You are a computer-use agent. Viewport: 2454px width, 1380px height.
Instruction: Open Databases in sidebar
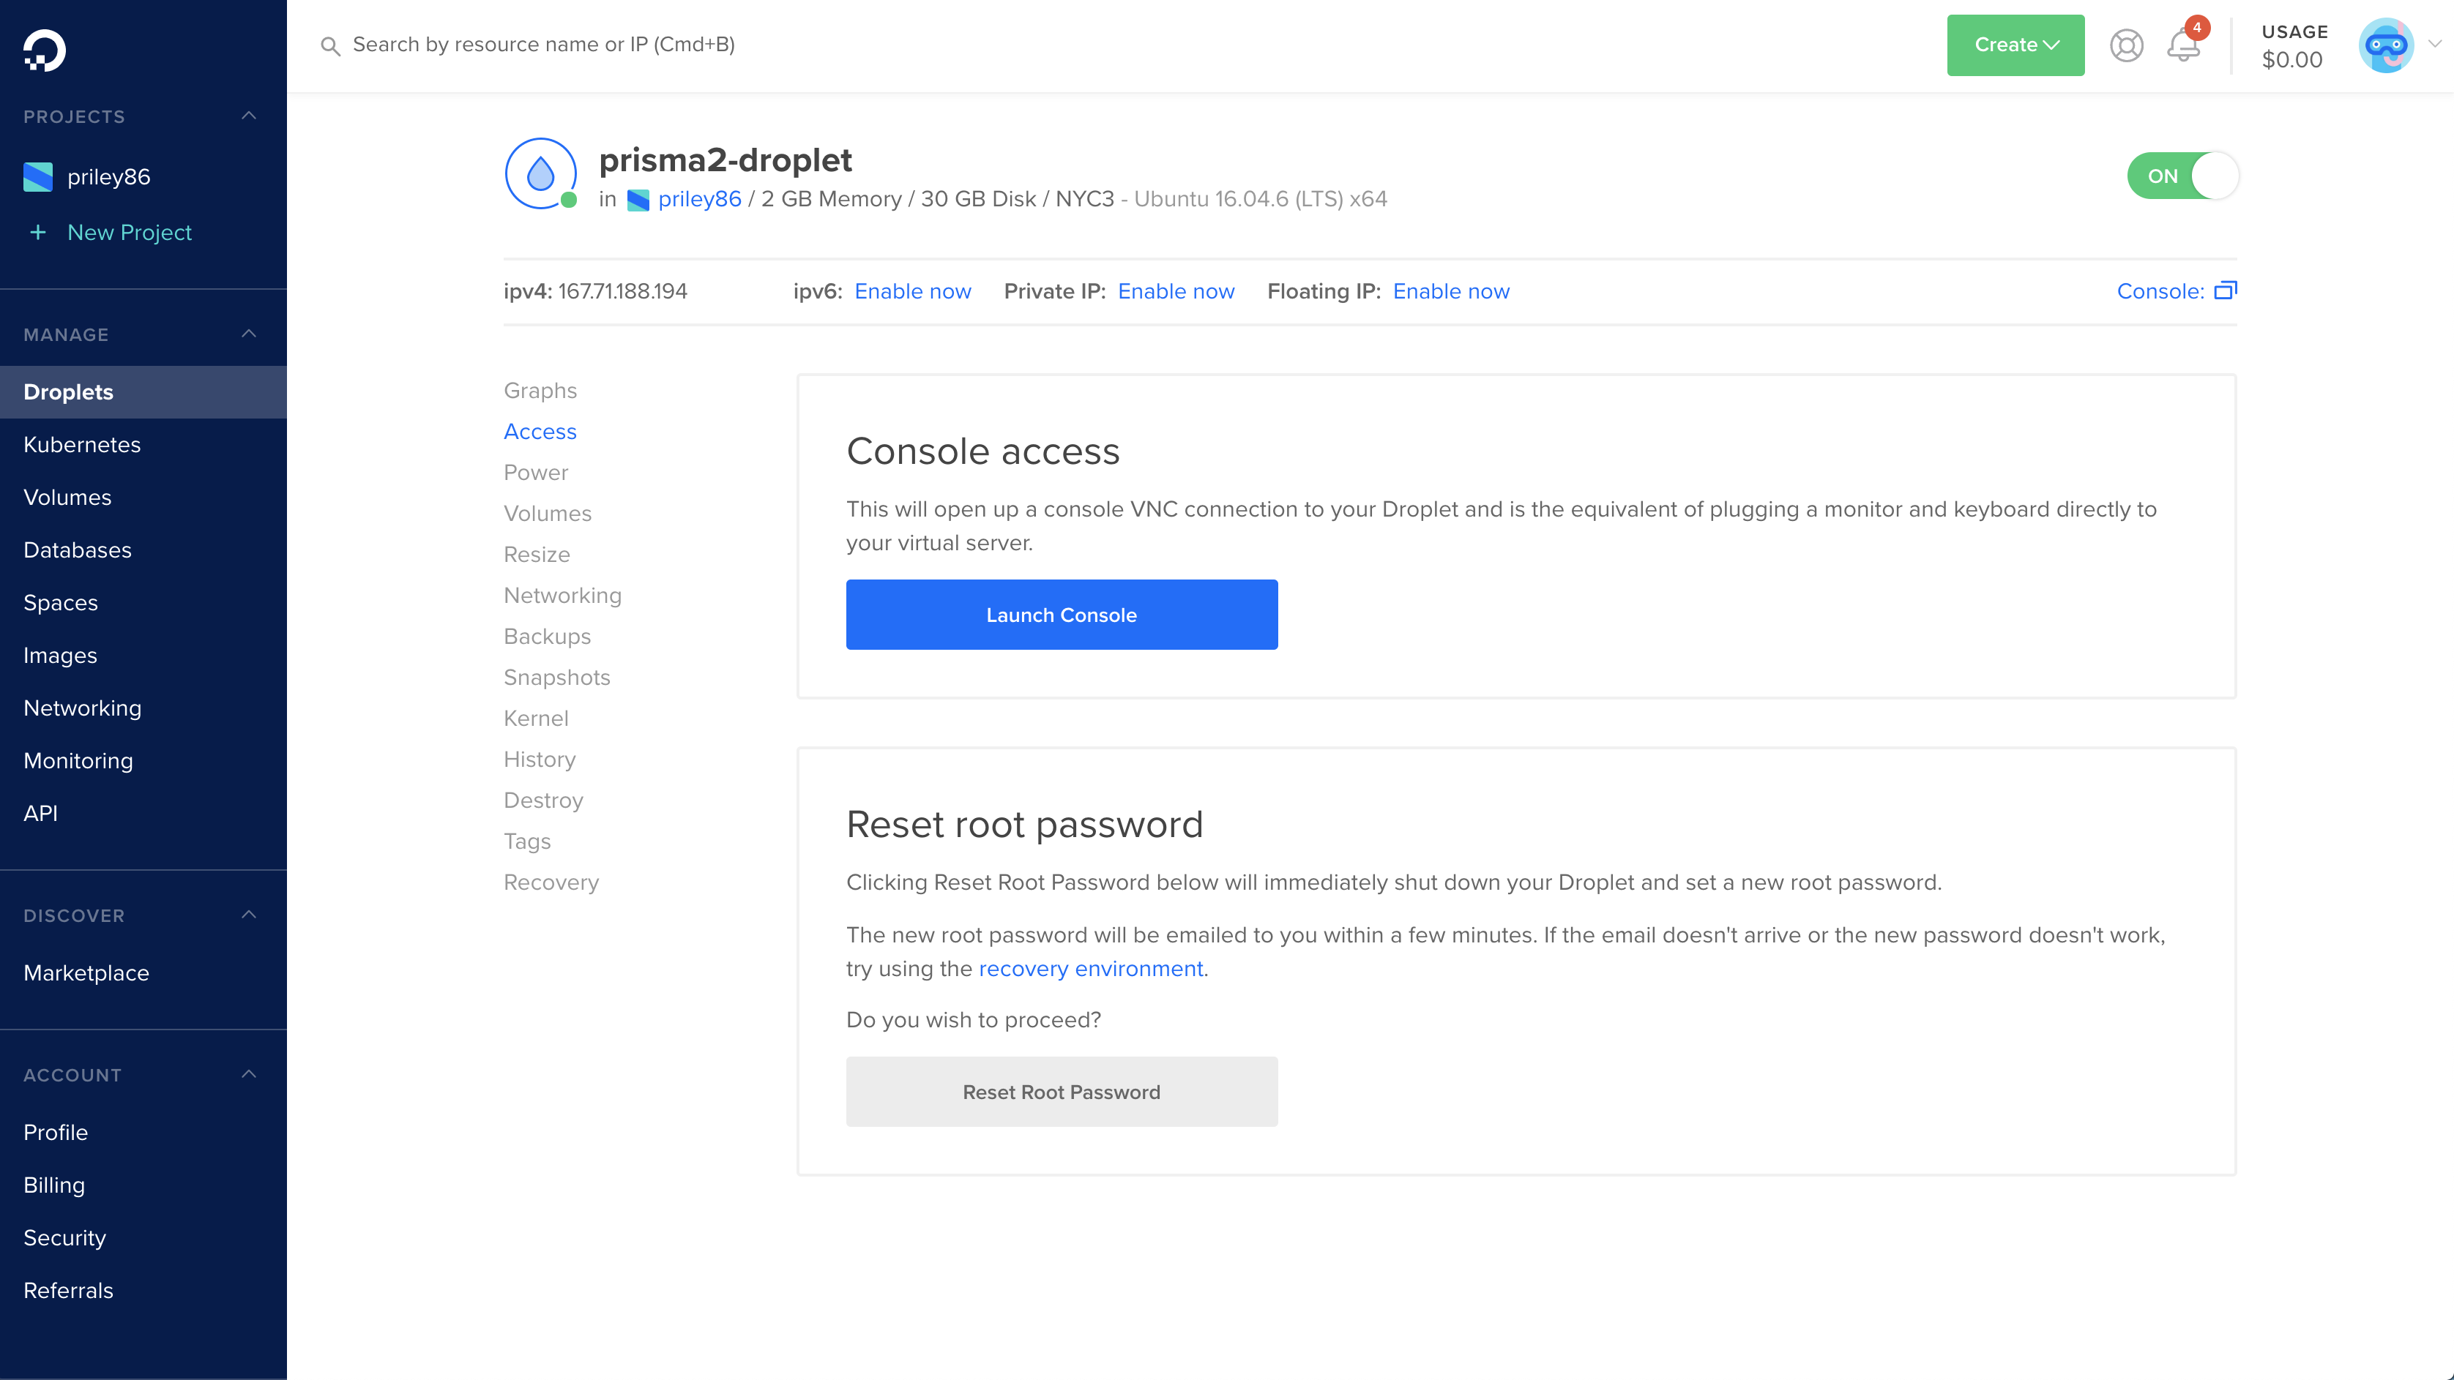(77, 550)
